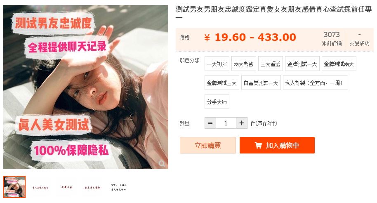Image resolution: width=377 pixels, height=203 pixels.
Task: Decrease quantity with the minus button
Action: (210, 123)
